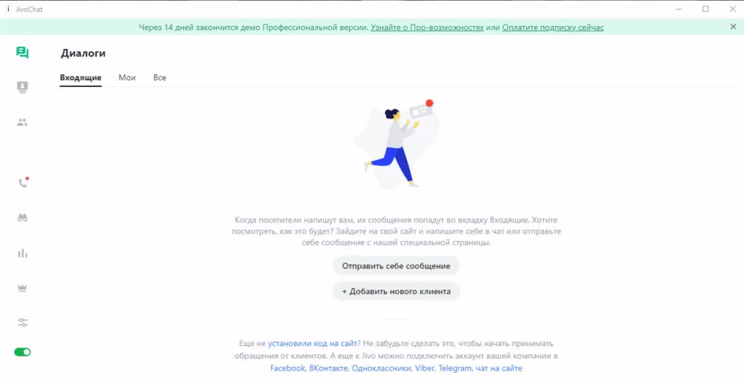Open the team members icon in sidebar
The image size is (744, 378).
[x=22, y=122]
